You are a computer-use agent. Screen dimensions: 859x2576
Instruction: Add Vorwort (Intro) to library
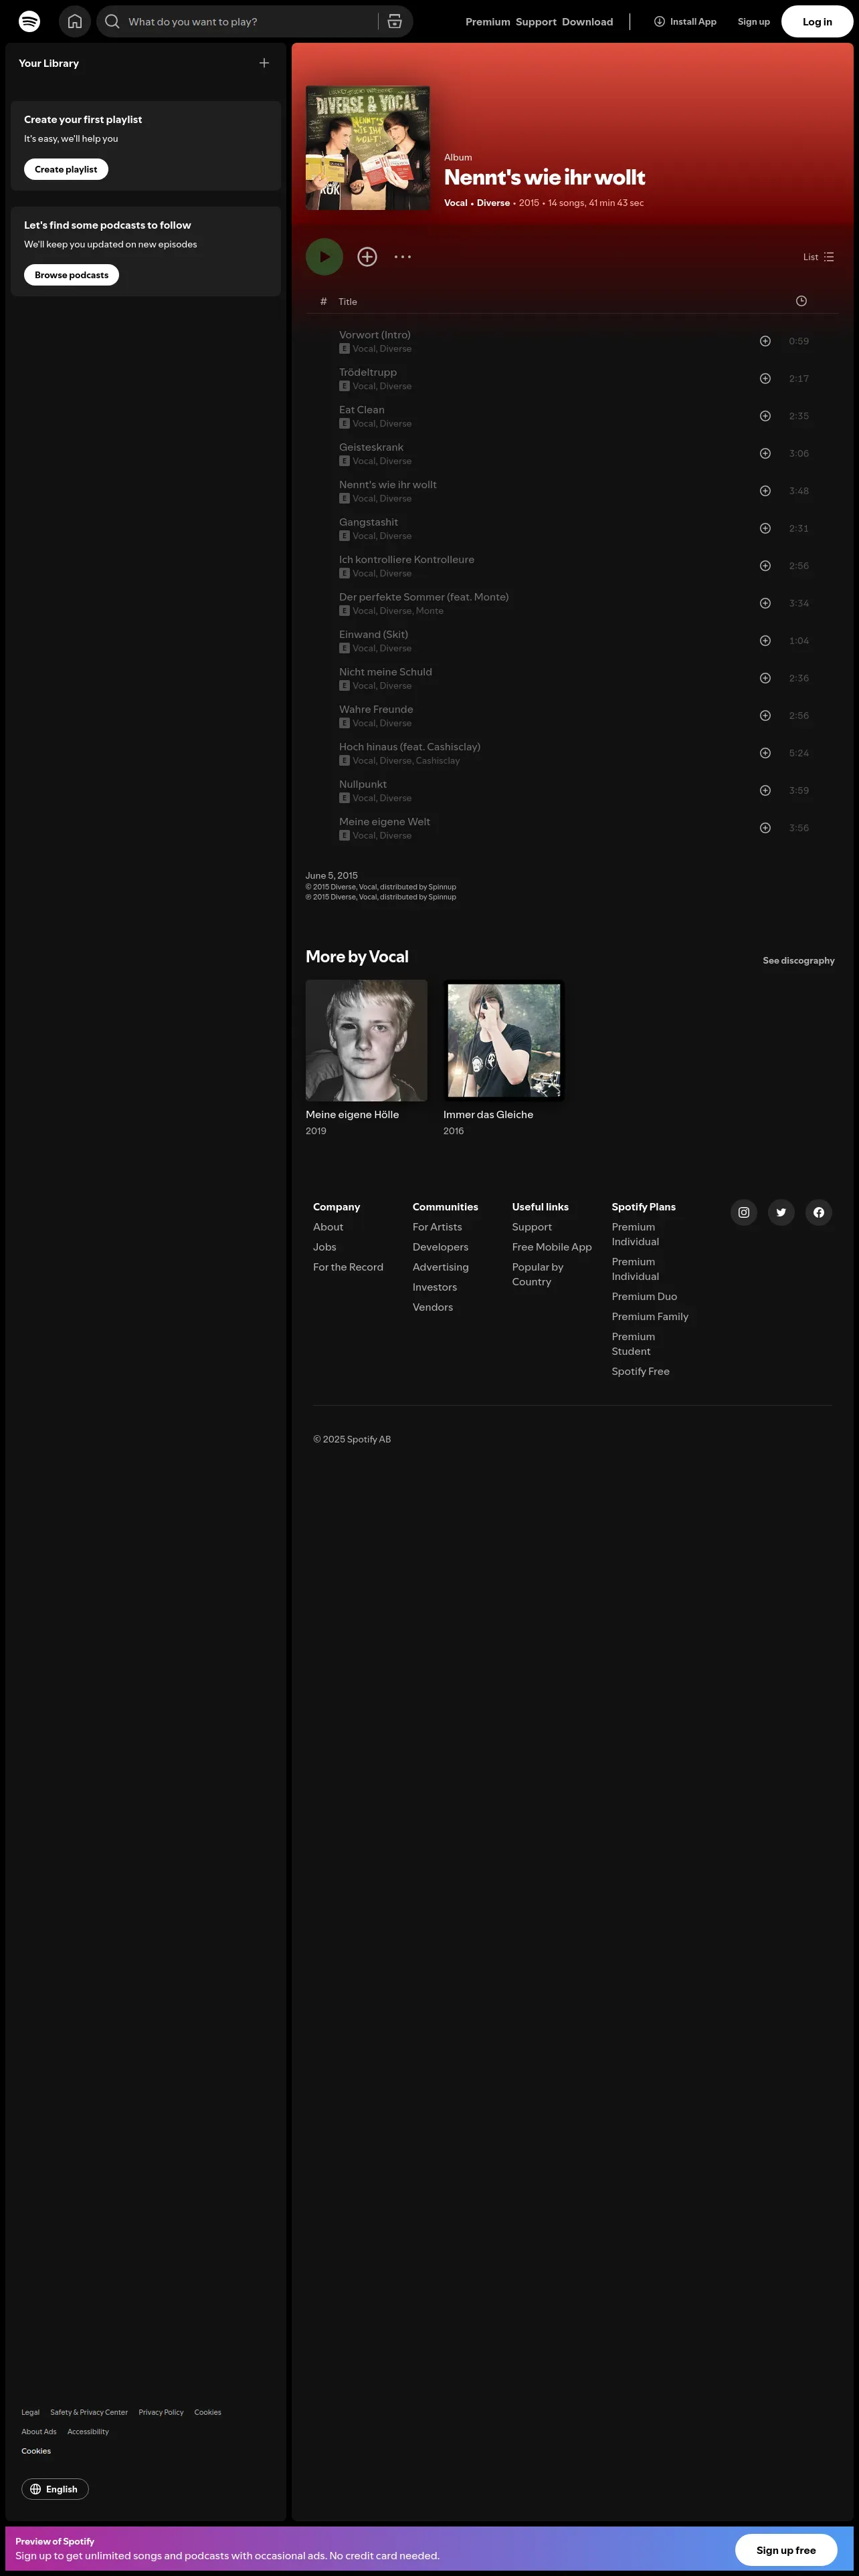(x=765, y=341)
